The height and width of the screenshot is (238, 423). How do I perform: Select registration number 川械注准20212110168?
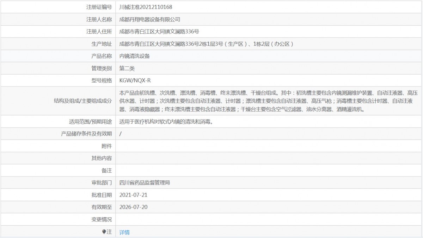[x=146, y=7]
